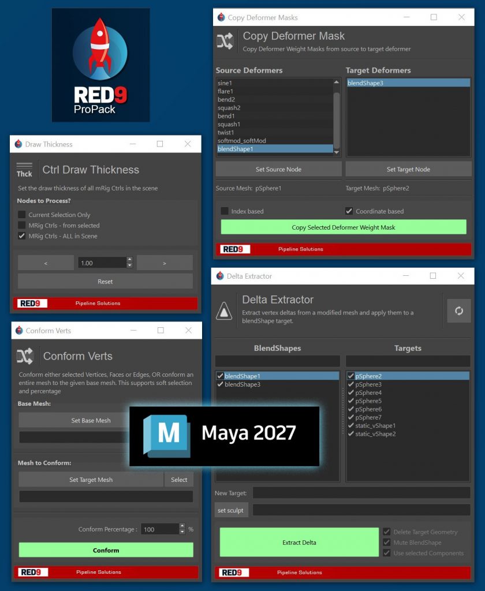
Task: Maximize the Copy Deformer Masks window
Action: (x=434, y=17)
